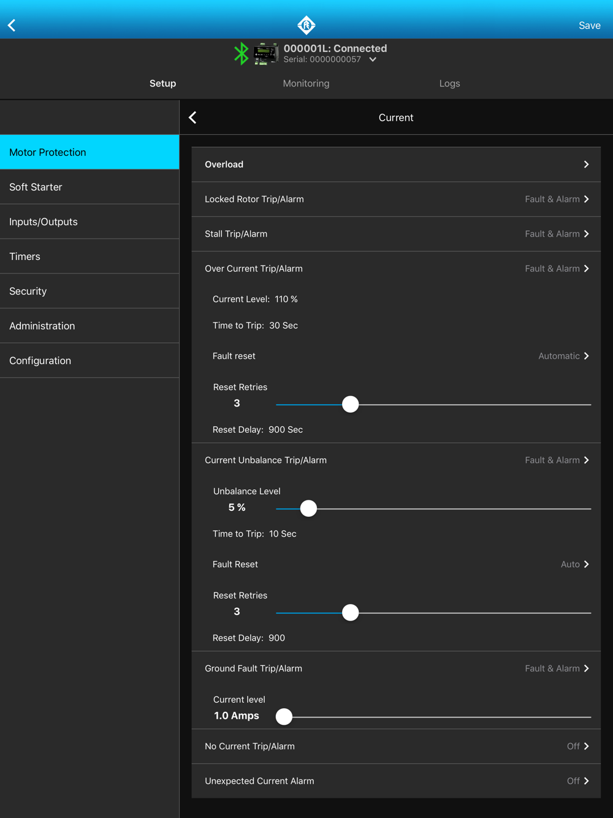Switch to the Monitoring tab

coord(306,83)
